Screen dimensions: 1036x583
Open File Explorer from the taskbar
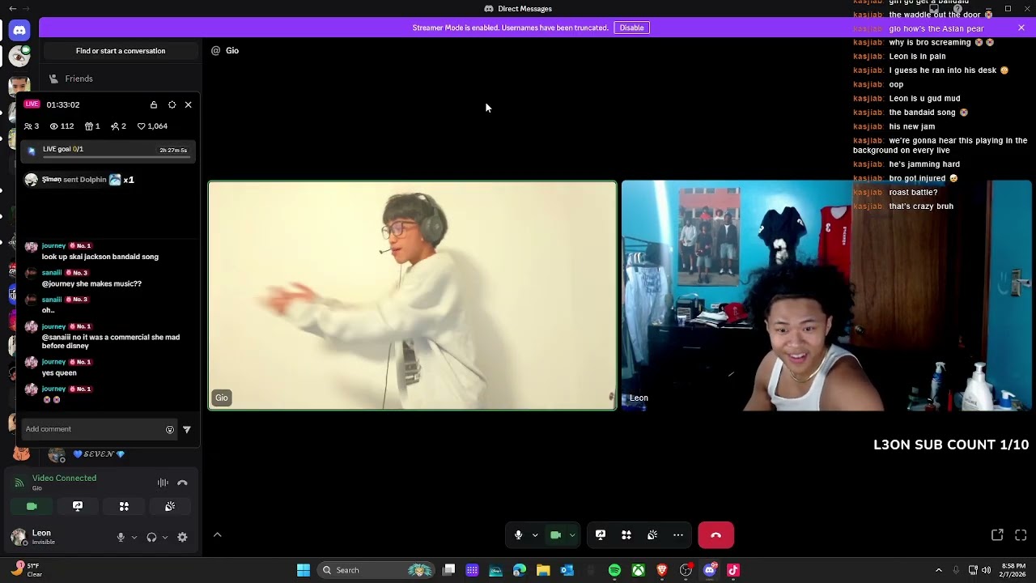pyautogui.click(x=543, y=570)
